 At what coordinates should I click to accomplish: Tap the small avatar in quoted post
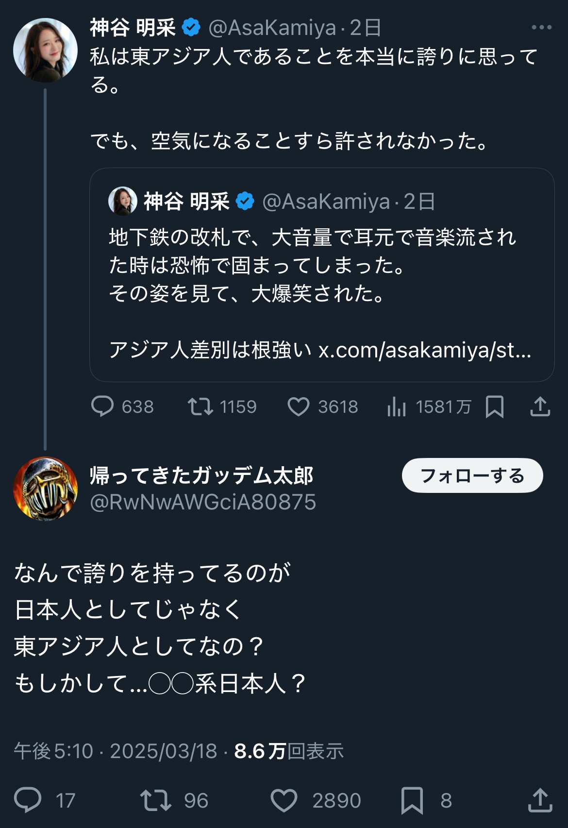pyautogui.click(x=122, y=201)
